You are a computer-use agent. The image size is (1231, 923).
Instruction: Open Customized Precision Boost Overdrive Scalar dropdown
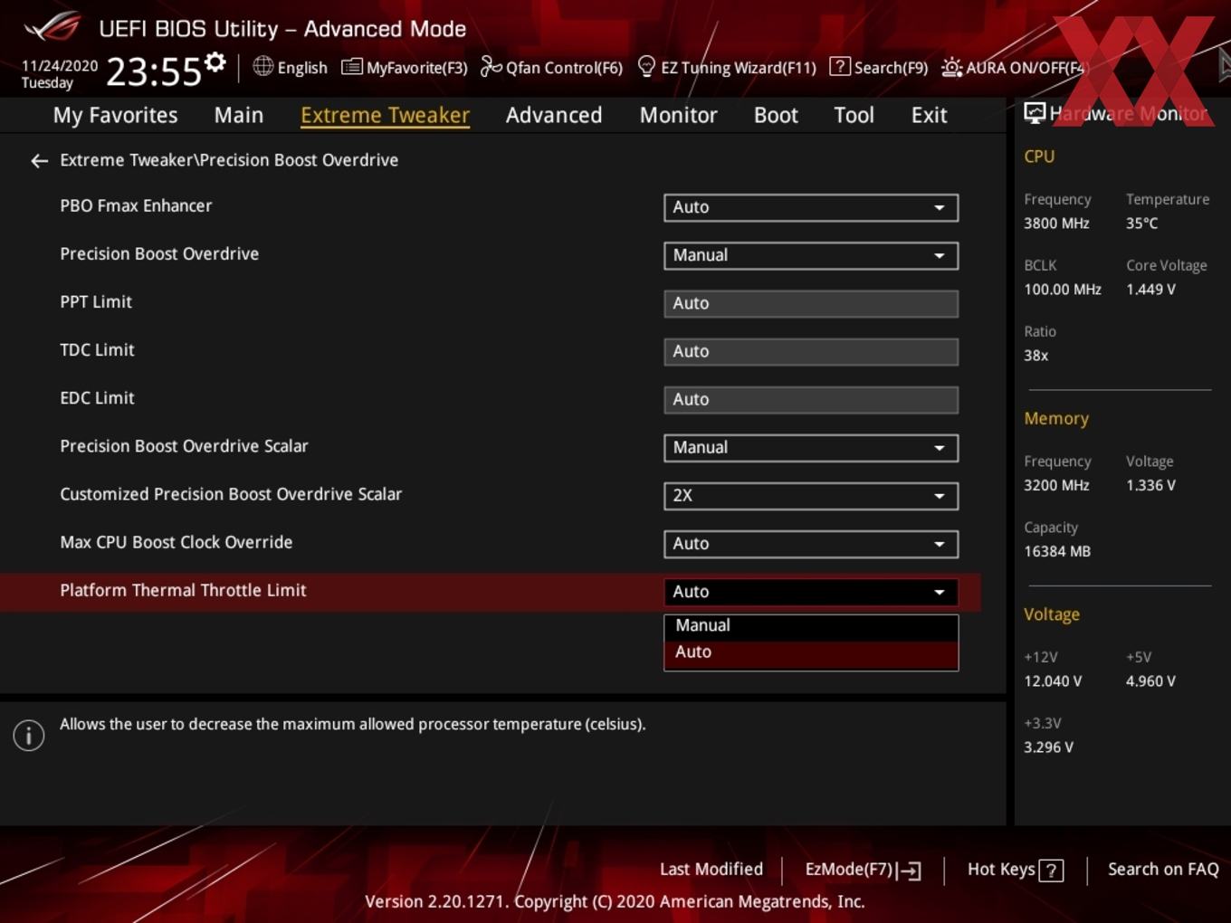[811, 496]
